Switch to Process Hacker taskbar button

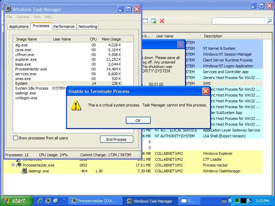(x=95, y=201)
